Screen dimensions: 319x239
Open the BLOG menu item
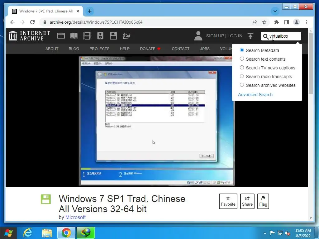74,49
